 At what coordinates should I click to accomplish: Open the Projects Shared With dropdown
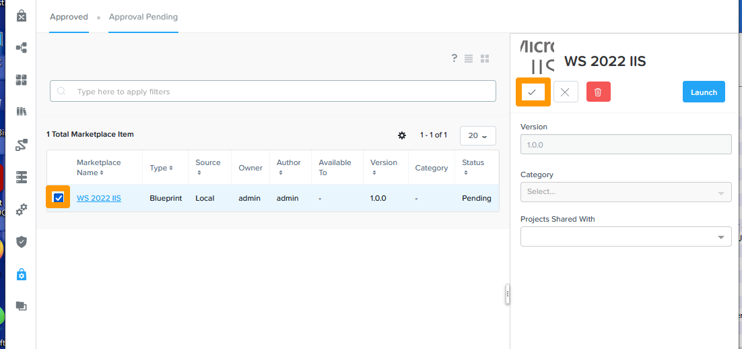coord(626,236)
